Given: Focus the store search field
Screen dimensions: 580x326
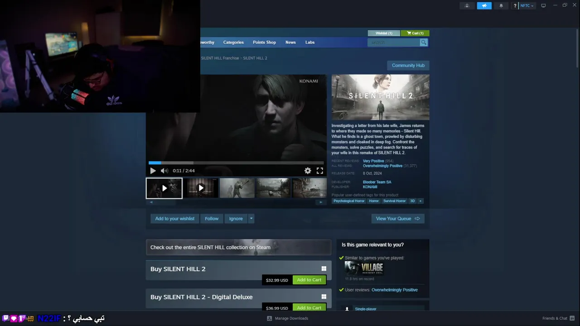Looking at the screenshot, I should pos(394,42).
